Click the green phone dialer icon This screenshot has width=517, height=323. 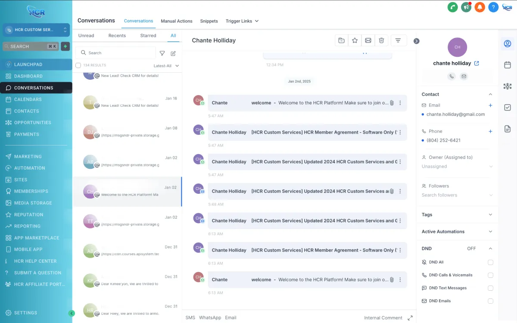[452, 7]
